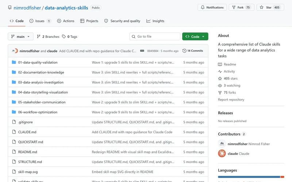Click the file icon next to STRUCTURE.md
292x182 pixels.
tap(14, 162)
